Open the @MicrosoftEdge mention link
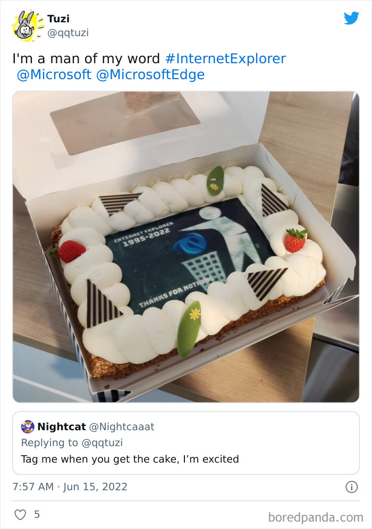Screen dimensions: 372x529 pos(150,74)
